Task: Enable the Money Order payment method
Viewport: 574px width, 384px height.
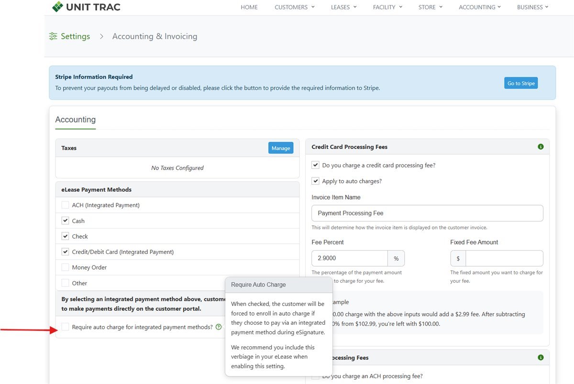Action: coord(65,267)
